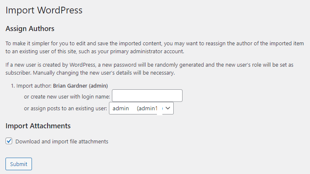This screenshot has height=174, width=310.
Task: Click the 'Download and import file attachments' label
Action: (x=62, y=141)
